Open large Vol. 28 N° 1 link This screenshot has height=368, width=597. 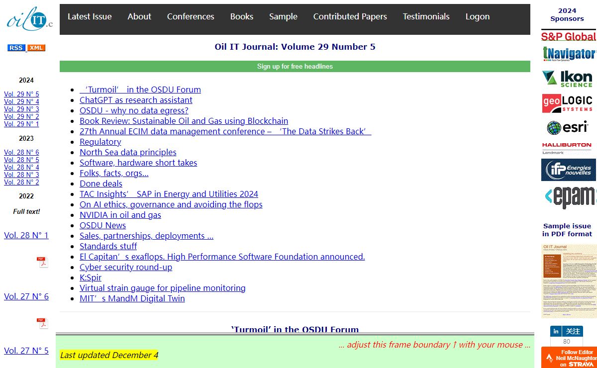coord(26,235)
